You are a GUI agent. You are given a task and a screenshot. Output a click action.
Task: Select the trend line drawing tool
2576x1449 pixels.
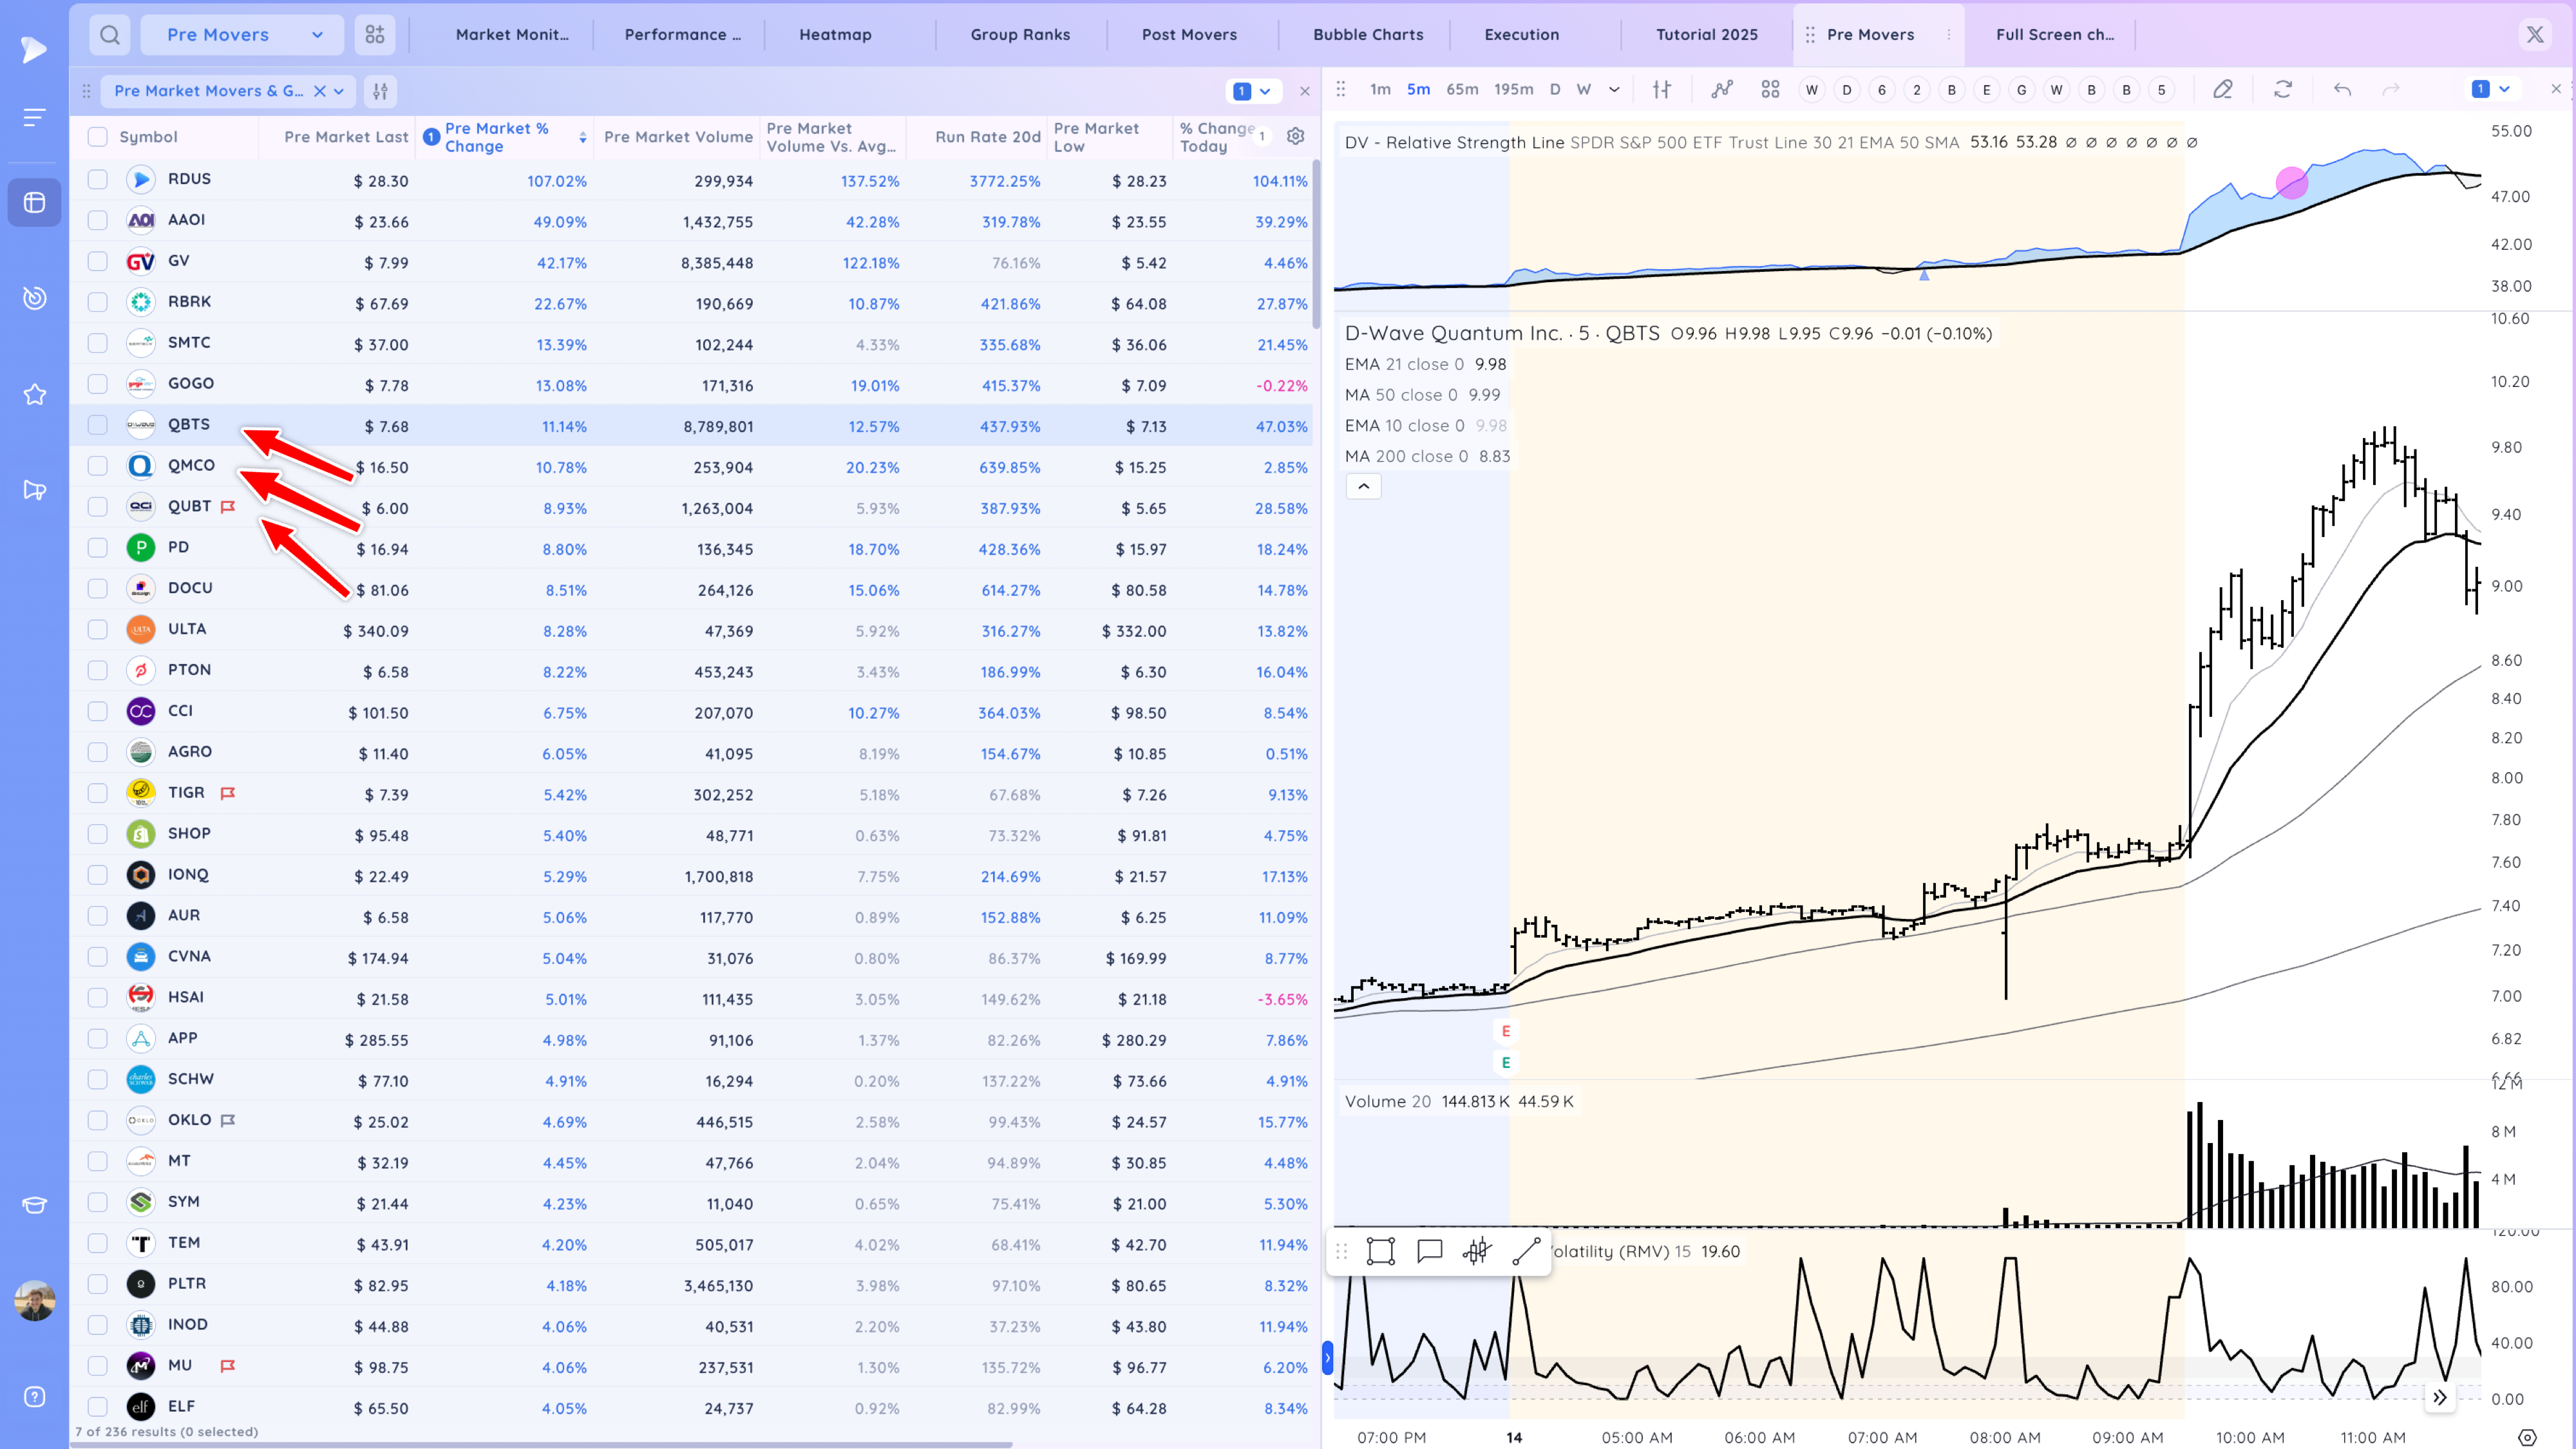coord(1527,1251)
